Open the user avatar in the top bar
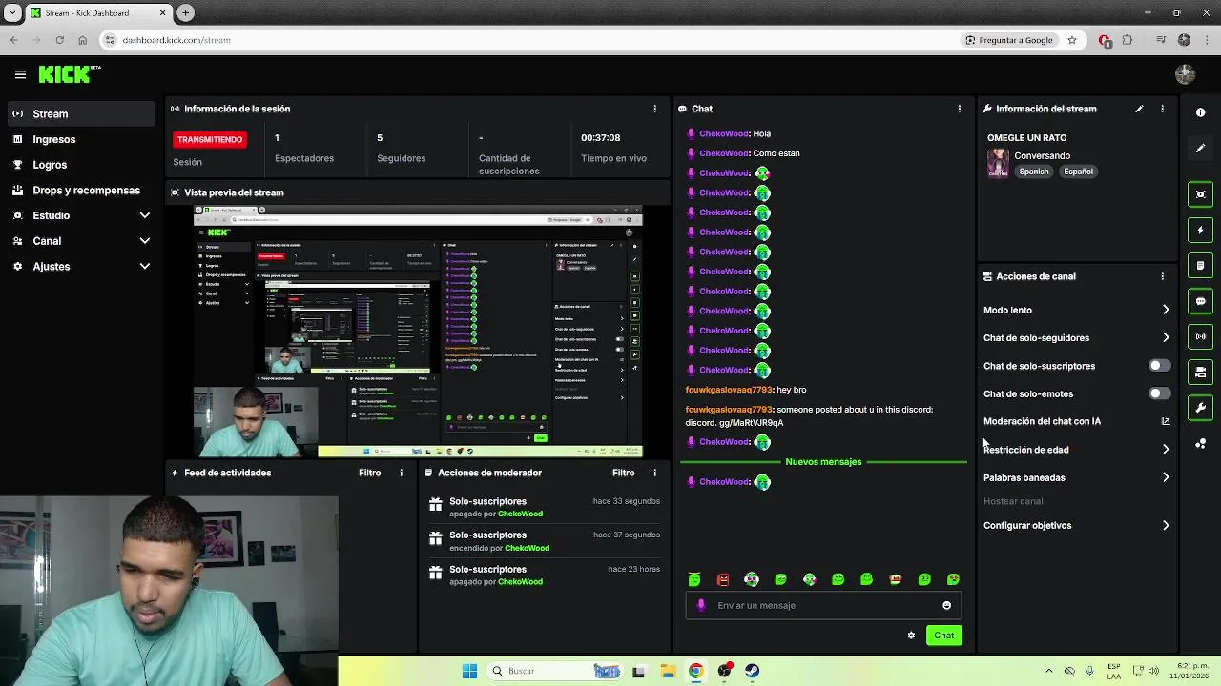Image resolution: width=1221 pixels, height=686 pixels. pos(1186,74)
